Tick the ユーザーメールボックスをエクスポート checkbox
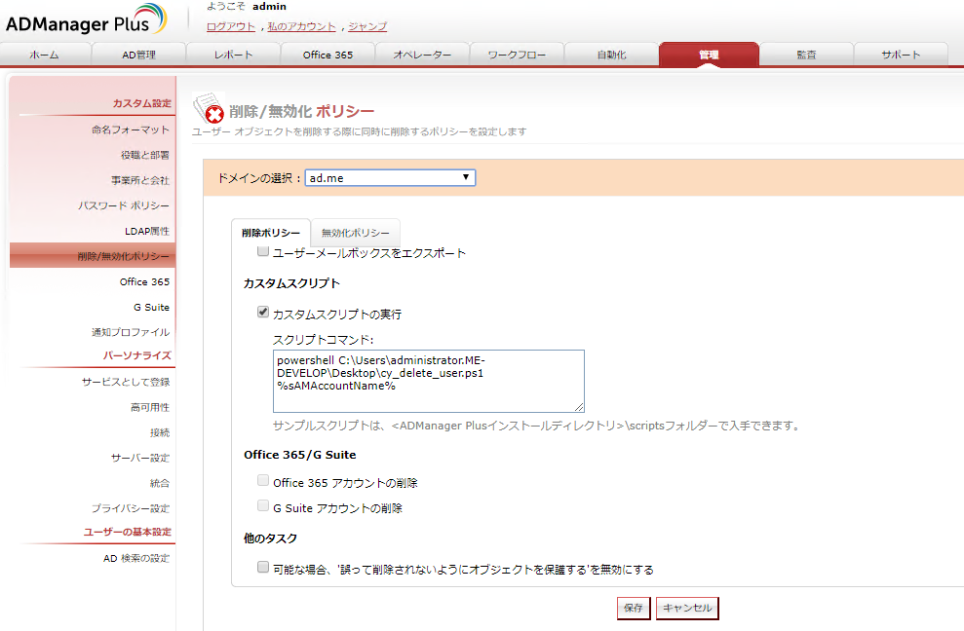Screen dimensions: 964x631 (x=263, y=250)
